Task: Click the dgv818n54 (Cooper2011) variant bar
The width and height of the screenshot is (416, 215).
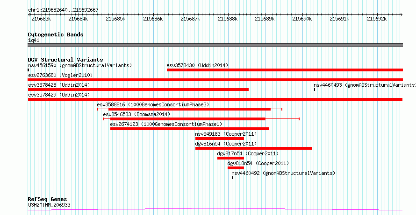Action: pos(236,168)
